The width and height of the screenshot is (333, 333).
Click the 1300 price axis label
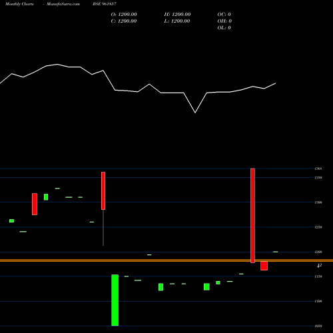point(318,202)
